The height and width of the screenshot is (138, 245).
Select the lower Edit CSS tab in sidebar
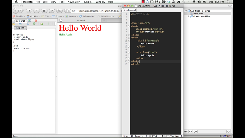click(x=20, y=28)
